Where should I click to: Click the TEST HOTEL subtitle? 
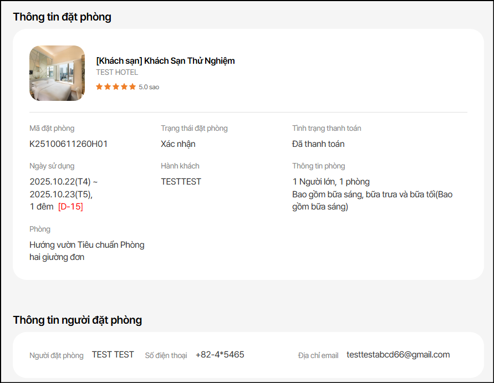(x=117, y=72)
